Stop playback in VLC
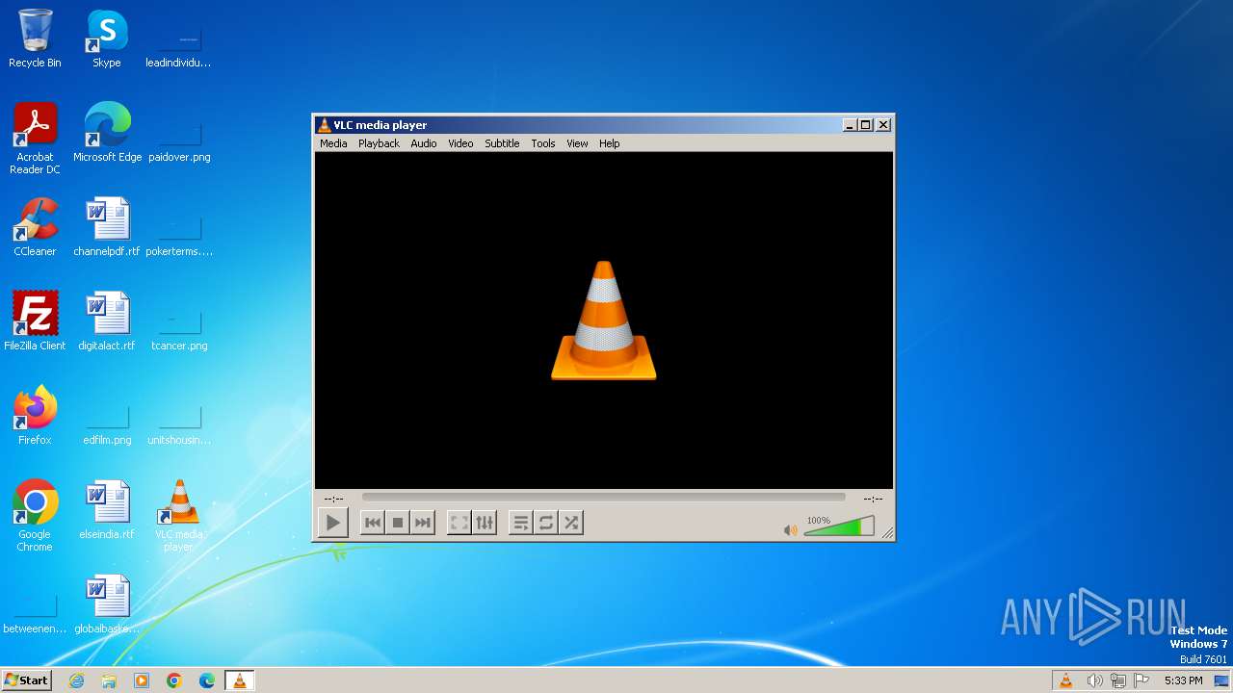Image resolution: width=1233 pixels, height=693 pixels. coord(398,523)
